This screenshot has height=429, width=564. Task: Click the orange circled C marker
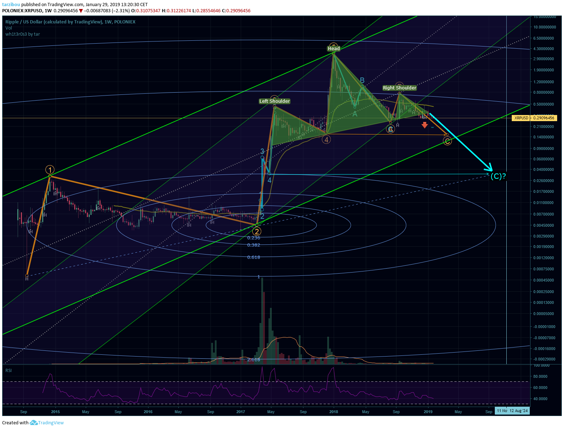447,141
